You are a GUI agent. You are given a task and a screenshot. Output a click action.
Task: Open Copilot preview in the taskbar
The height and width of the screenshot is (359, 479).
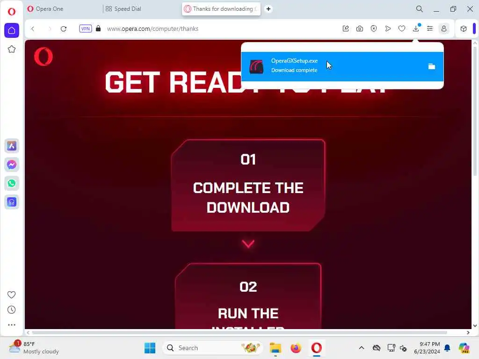pos(464,348)
